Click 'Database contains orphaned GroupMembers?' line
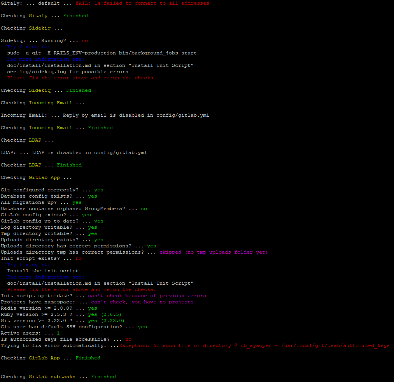The image size is (394, 382). pyautogui.click(x=74, y=209)
